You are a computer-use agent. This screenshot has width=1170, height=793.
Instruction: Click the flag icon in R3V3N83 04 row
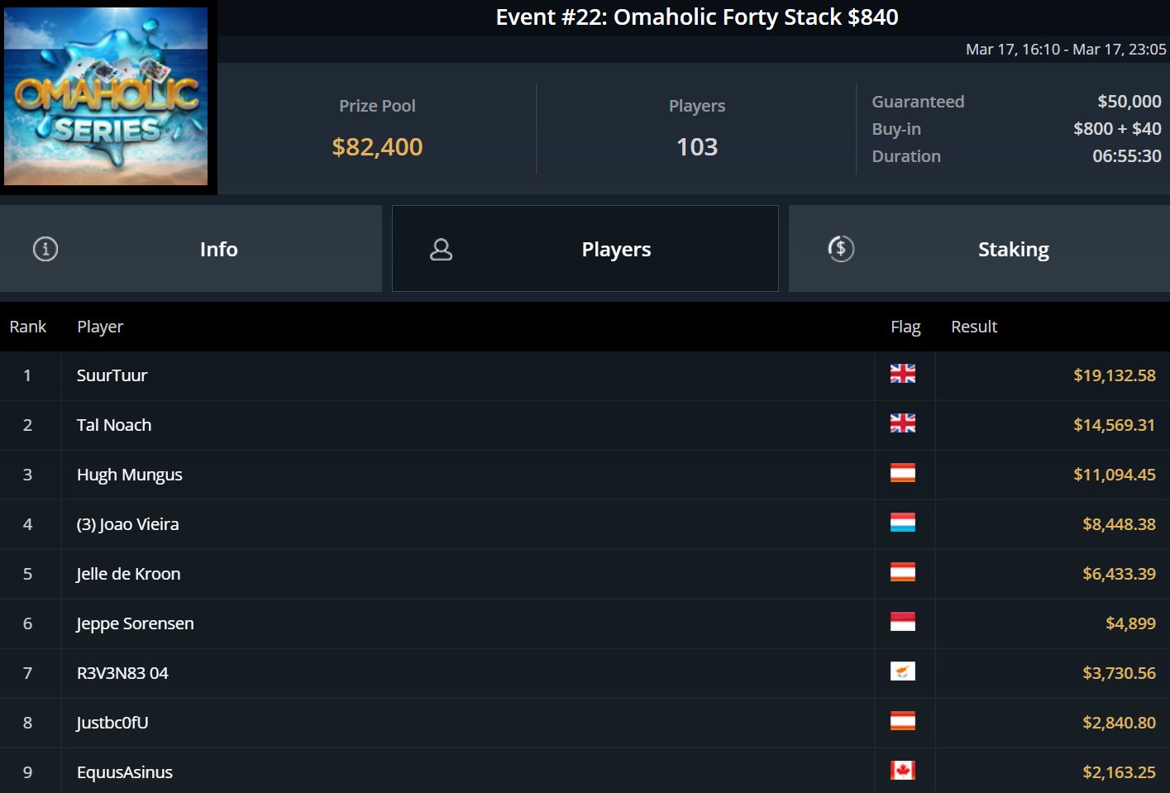pos(902,671)
